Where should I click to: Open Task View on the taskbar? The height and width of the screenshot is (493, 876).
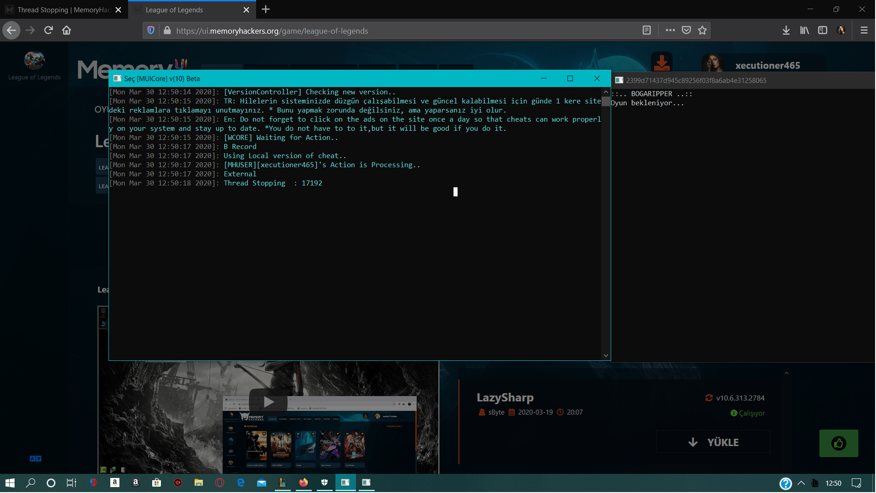pyautogui.click(x=72, y=483)
